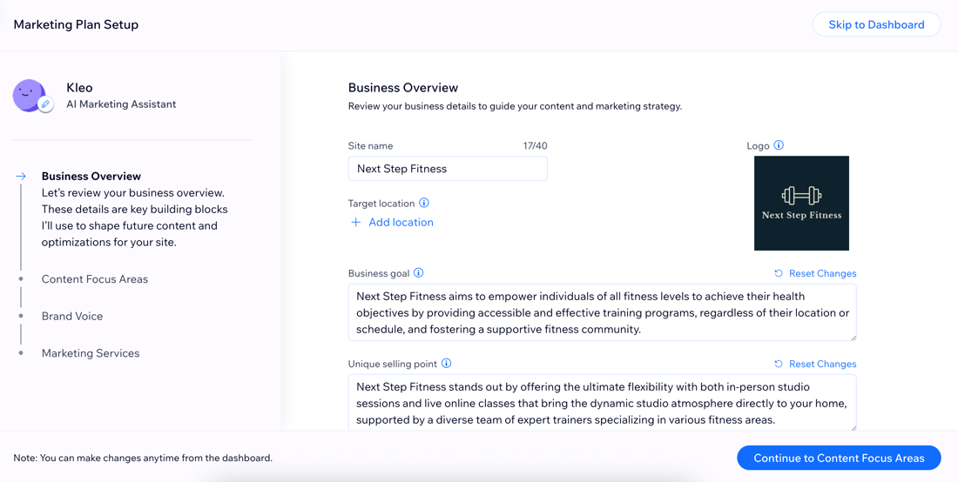This screenshot has height=482, width=958.
Task: Click the Unique selling point info icon
Action: click(446, 365)
